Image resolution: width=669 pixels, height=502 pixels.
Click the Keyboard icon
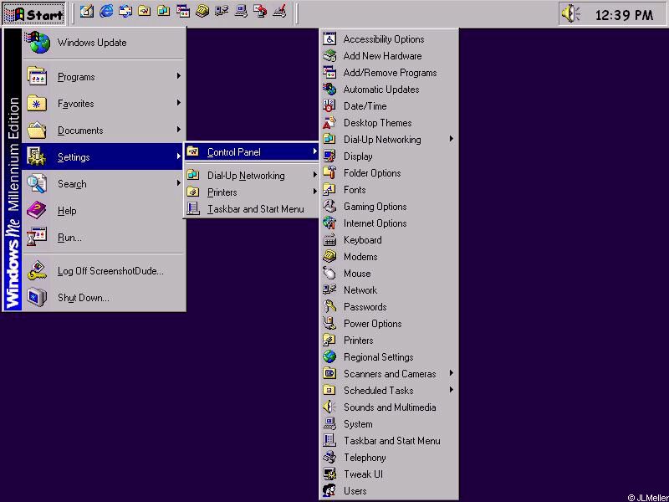[x=329, y=240]
